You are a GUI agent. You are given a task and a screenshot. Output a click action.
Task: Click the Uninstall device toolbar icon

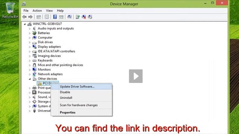click(84, 17)
